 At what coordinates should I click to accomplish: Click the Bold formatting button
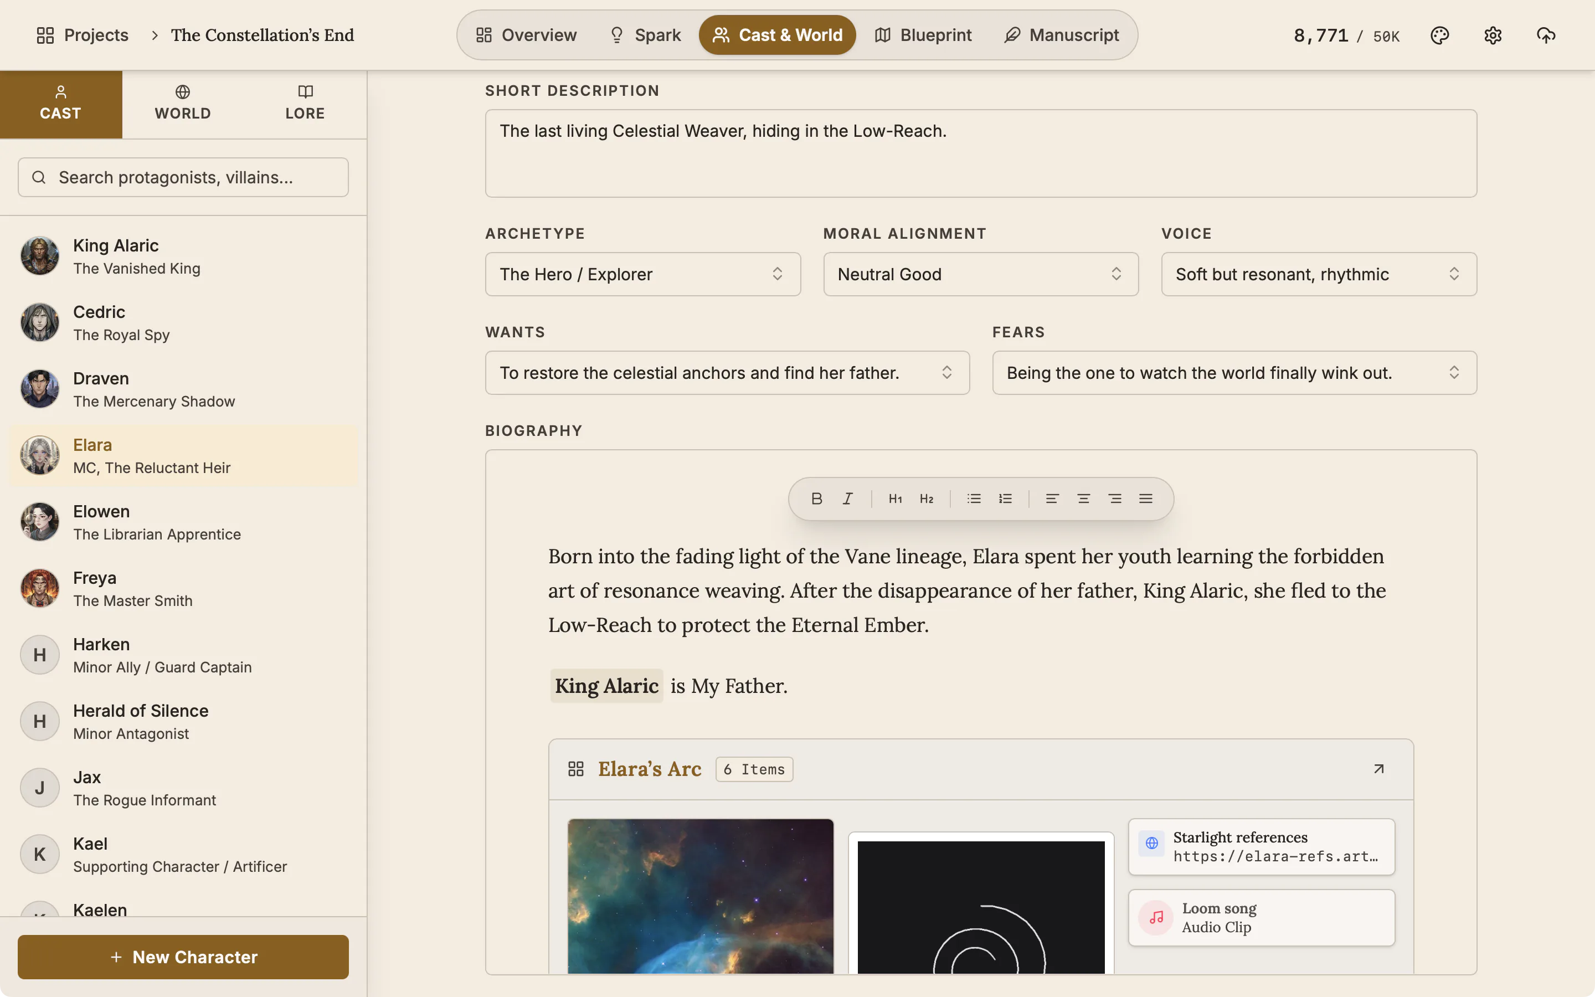(817, 498)
